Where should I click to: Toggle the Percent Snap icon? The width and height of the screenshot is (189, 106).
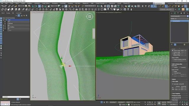pyautogui.click(x=76, y=6)
